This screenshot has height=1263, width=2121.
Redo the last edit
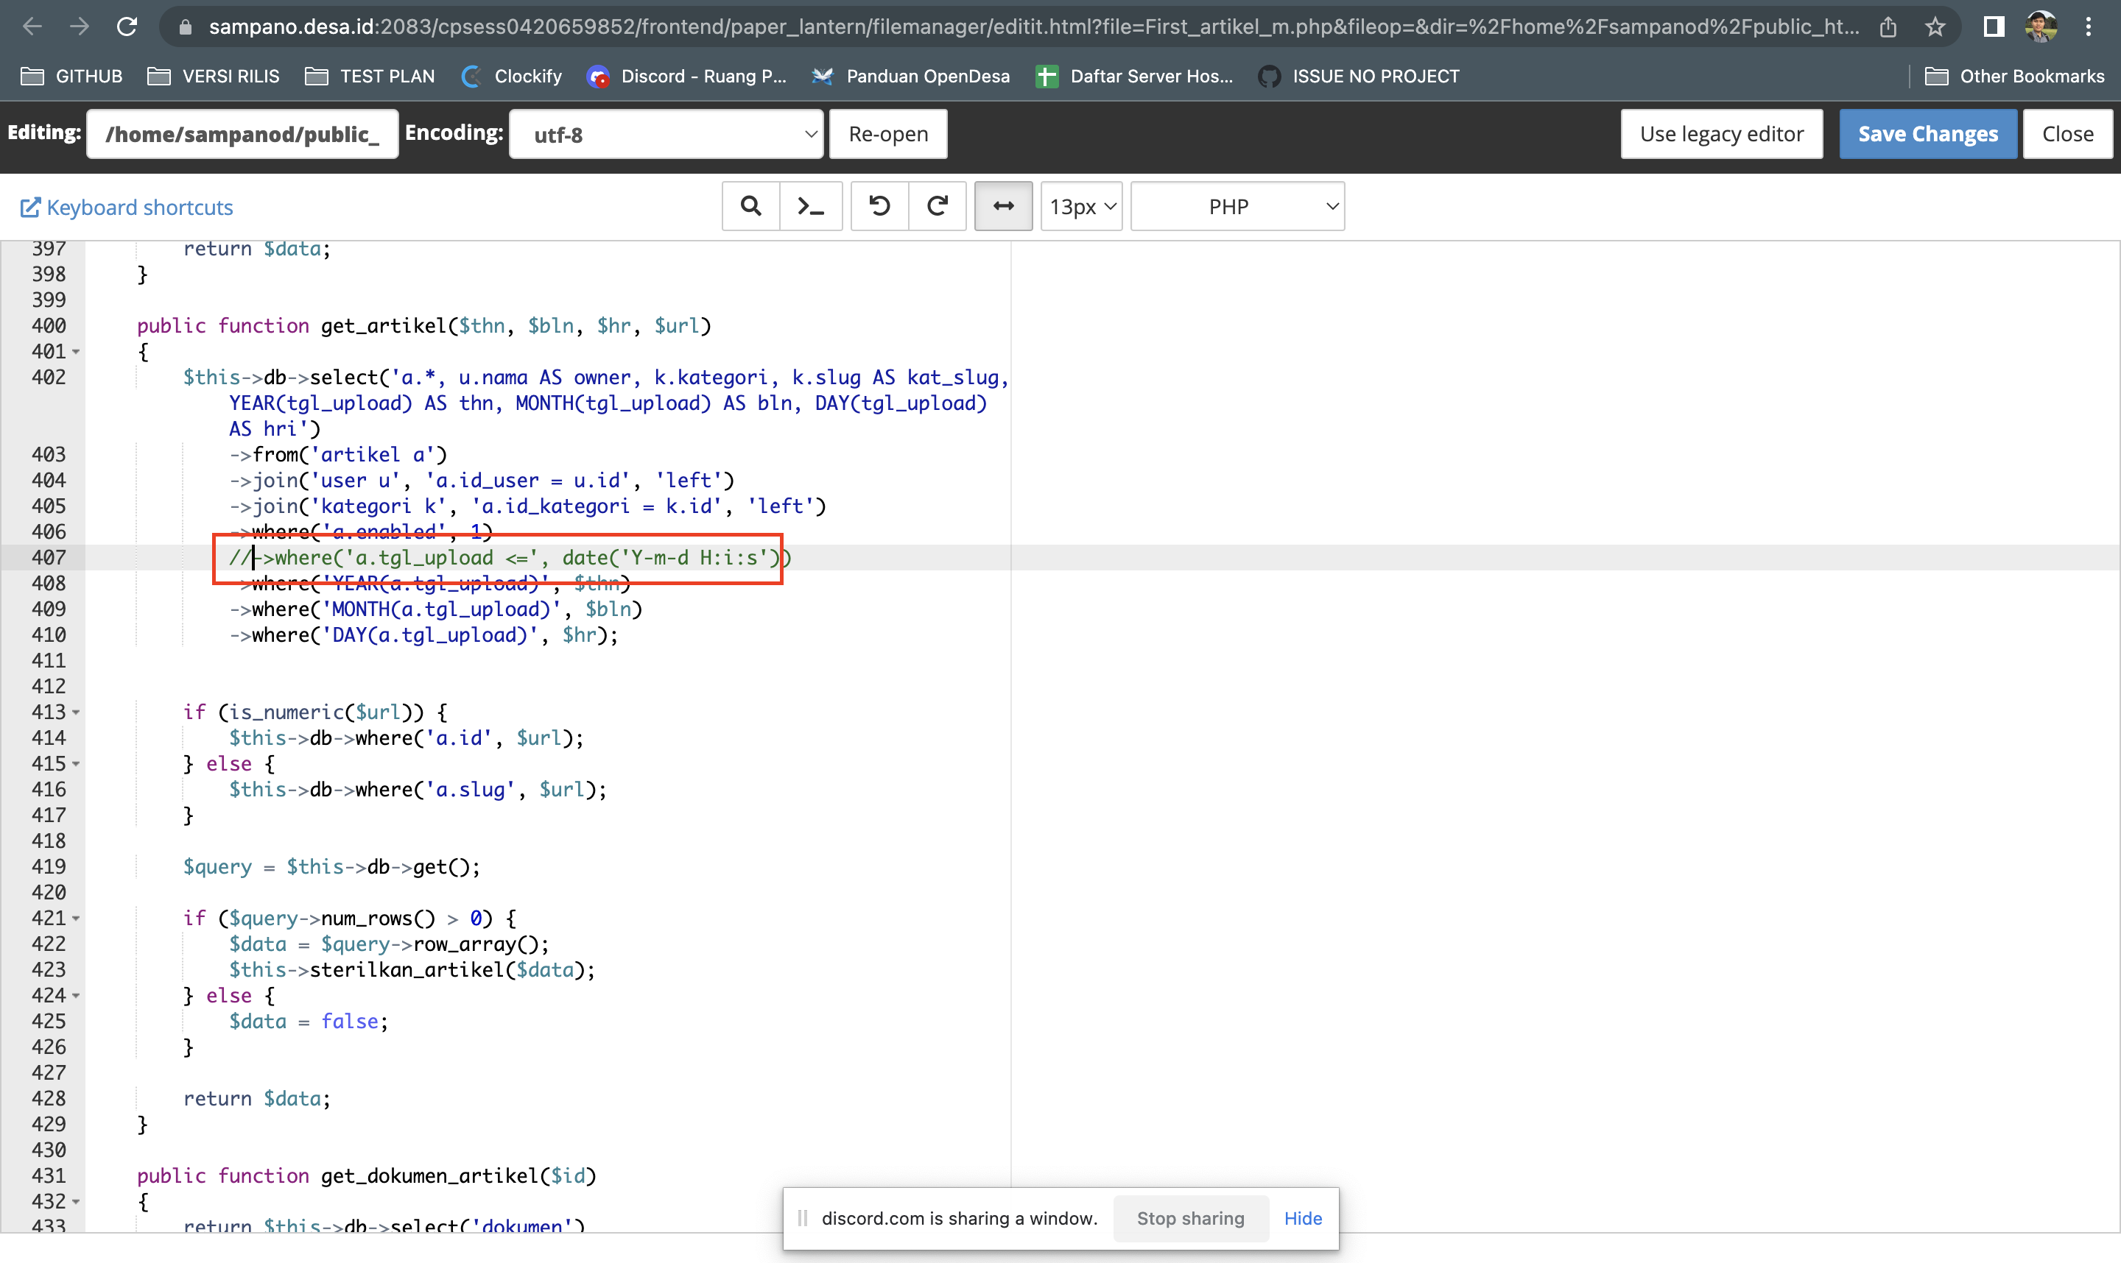coord(938,206)
